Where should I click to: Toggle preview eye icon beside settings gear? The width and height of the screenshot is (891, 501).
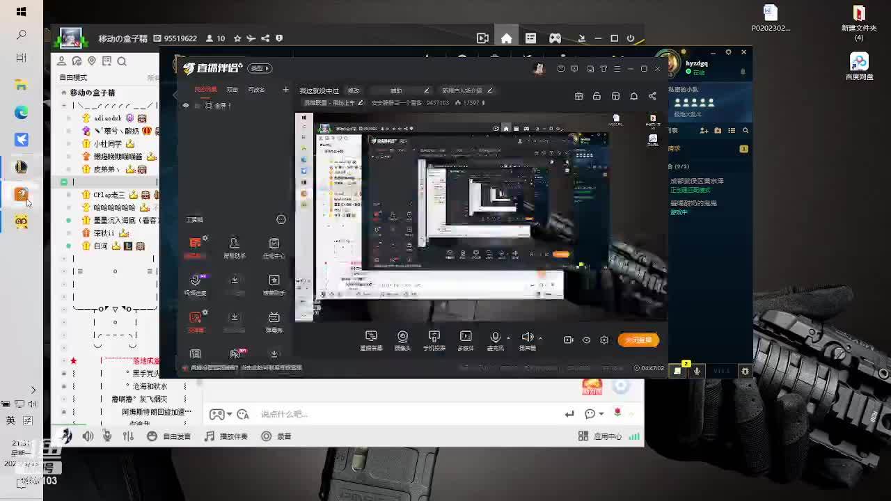coord(586,340)
